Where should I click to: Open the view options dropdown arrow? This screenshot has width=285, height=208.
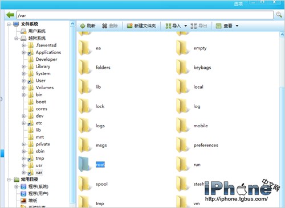coord(237,26)
